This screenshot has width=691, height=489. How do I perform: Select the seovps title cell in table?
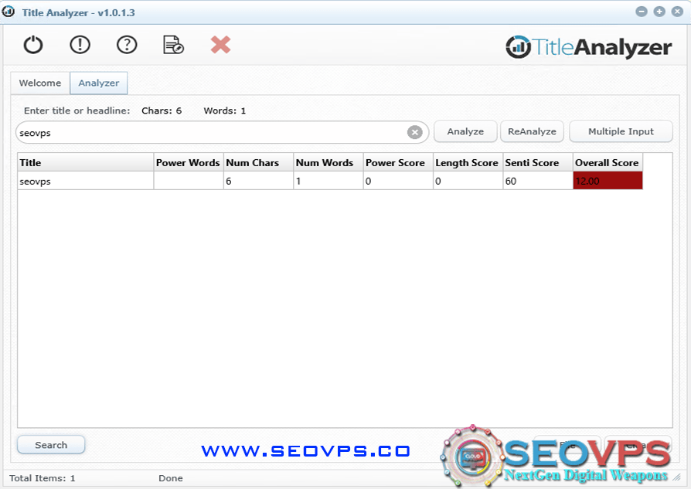[x=86, y=181]
